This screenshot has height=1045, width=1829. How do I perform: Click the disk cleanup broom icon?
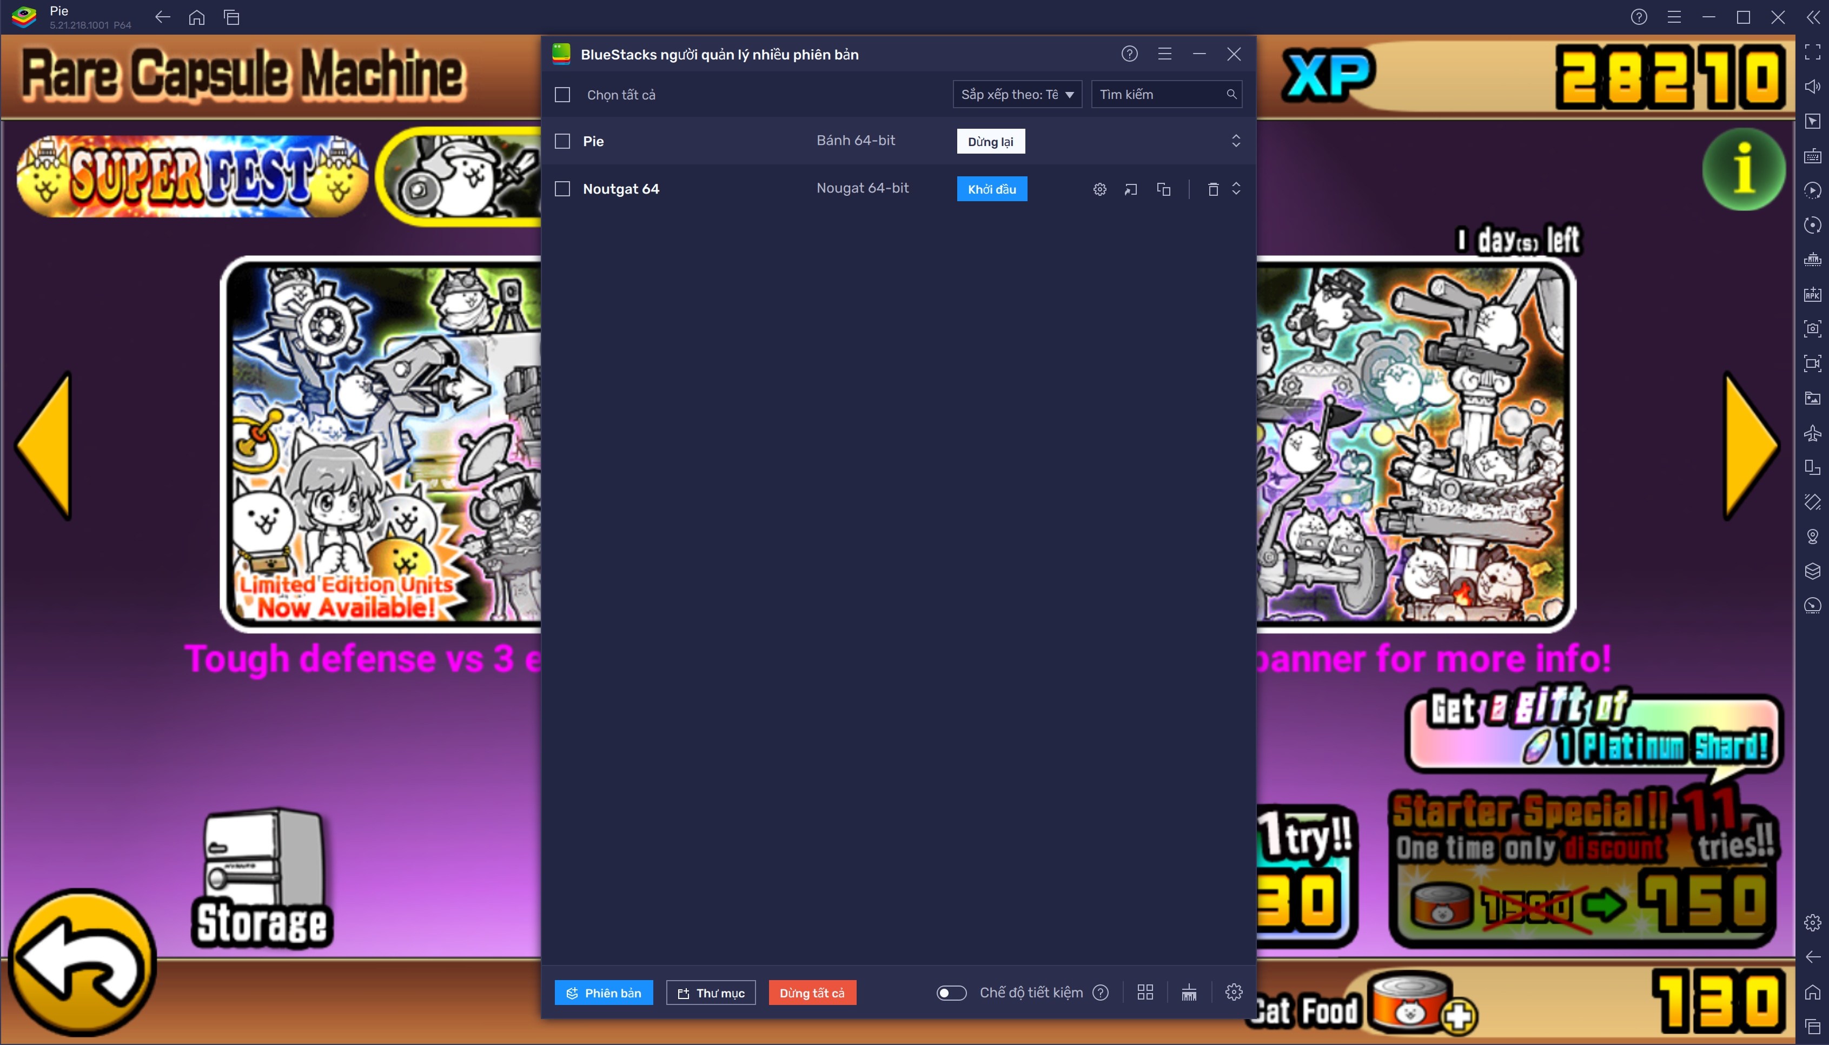[1189, 992]
